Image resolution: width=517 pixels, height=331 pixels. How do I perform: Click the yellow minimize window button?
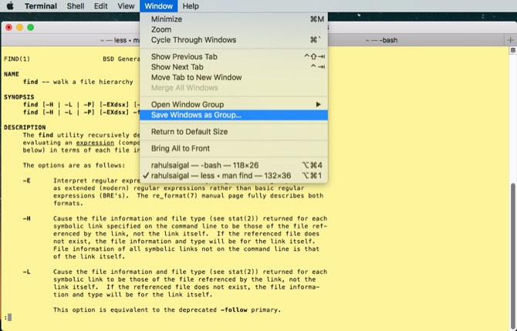(x=19, y=27)
